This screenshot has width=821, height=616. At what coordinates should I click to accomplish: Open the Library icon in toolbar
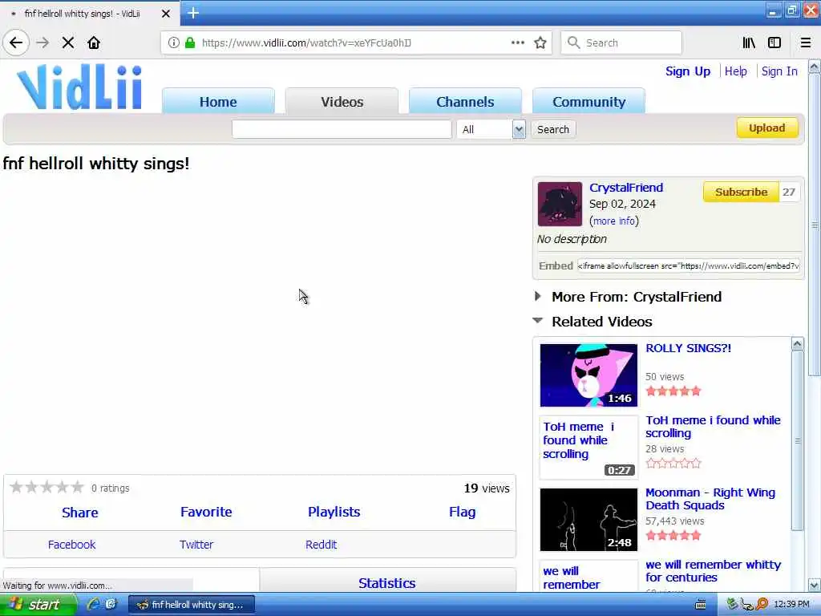(749, 43)
